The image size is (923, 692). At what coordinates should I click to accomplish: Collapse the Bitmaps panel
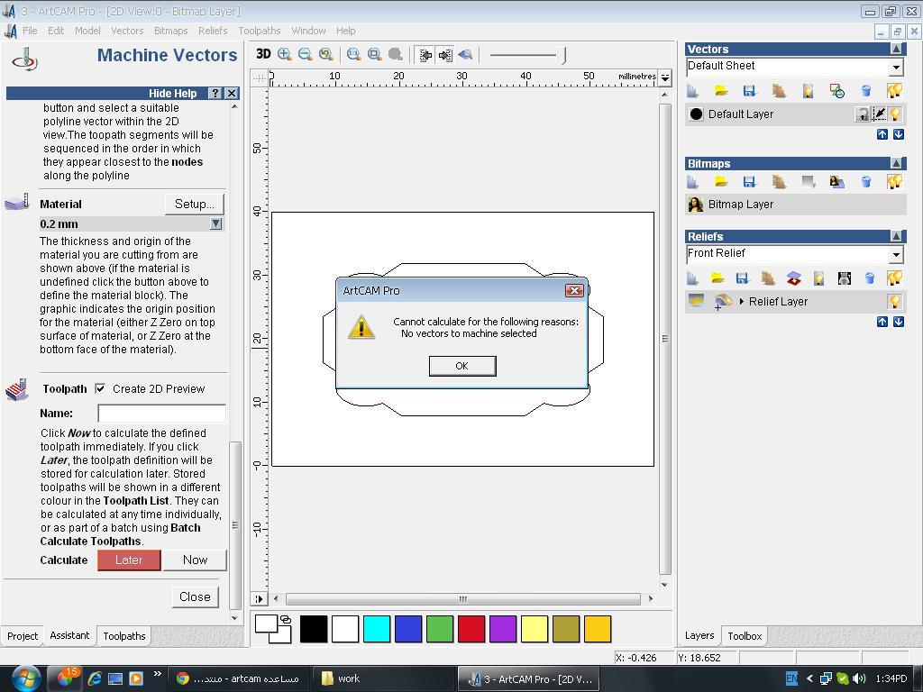pyautogui.click(x=896, y=163)
